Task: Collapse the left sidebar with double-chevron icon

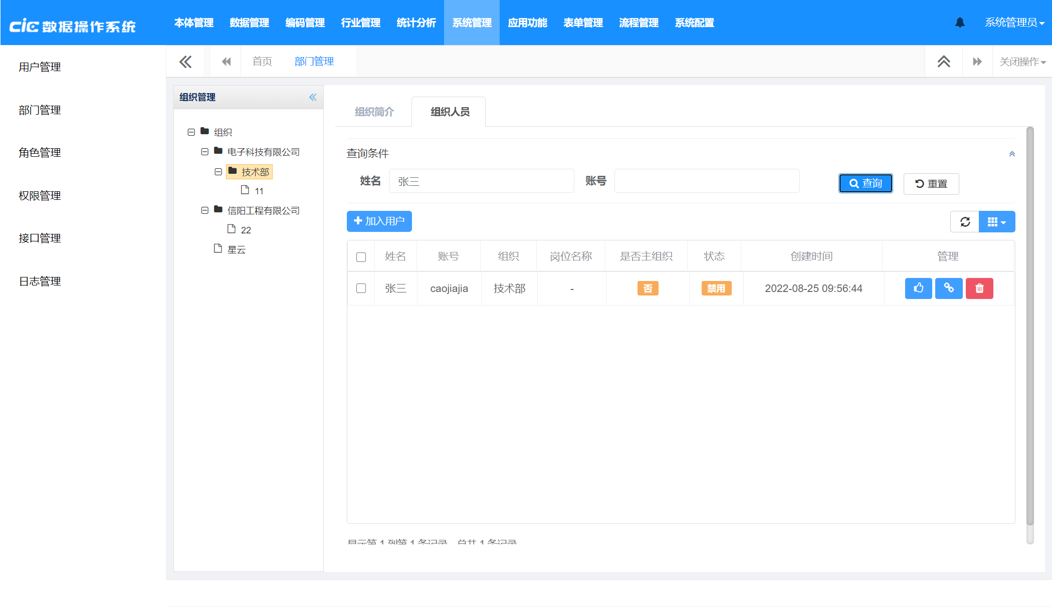Action: pyautogui.click(x=185, y=62)
